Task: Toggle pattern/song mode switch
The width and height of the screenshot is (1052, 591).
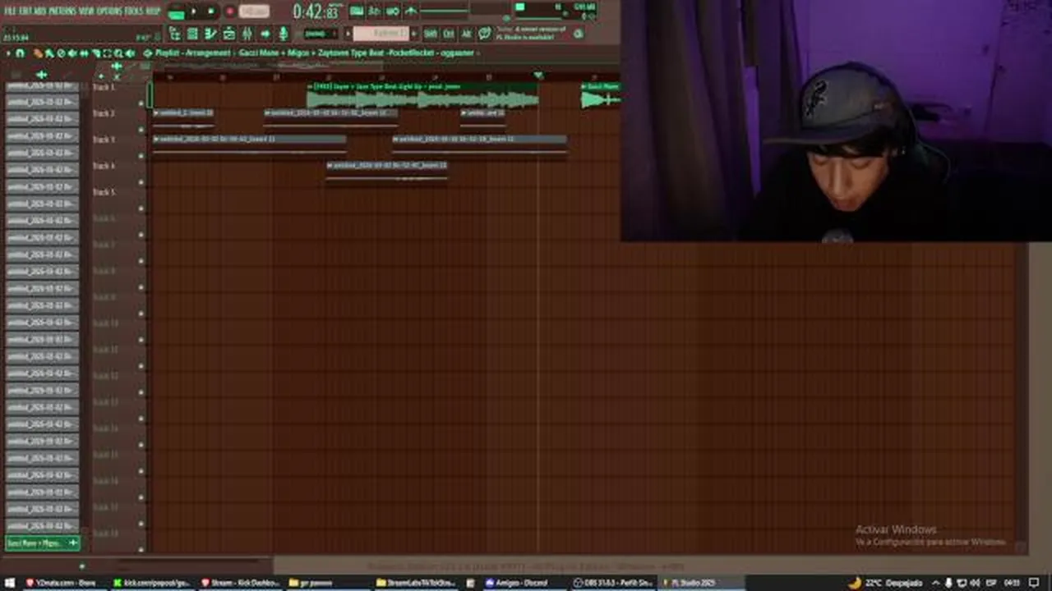Action: click(175, 12)
